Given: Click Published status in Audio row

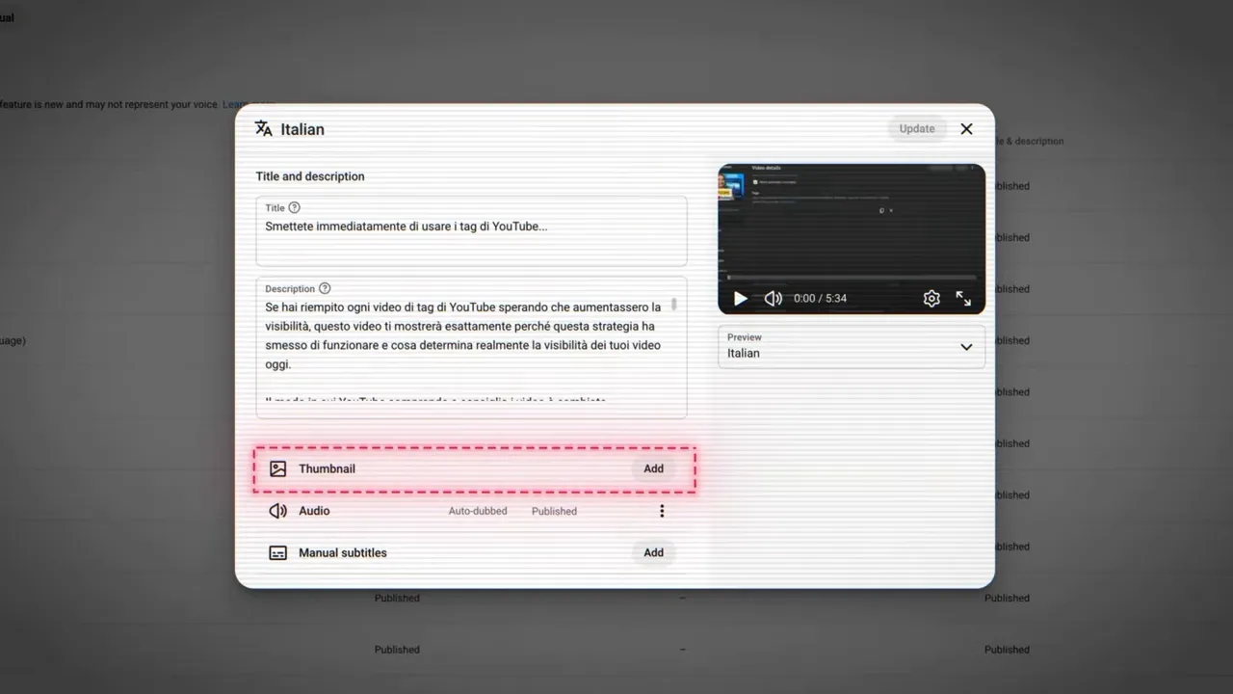Looking at the screenshot, I should click(554, 511).
